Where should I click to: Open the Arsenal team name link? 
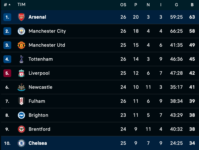click(x=37, y=17)
